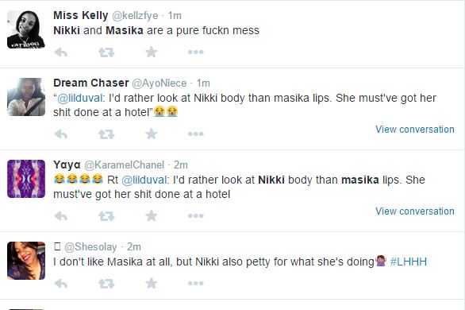Reply to @Shesolay's tweet

61,284
